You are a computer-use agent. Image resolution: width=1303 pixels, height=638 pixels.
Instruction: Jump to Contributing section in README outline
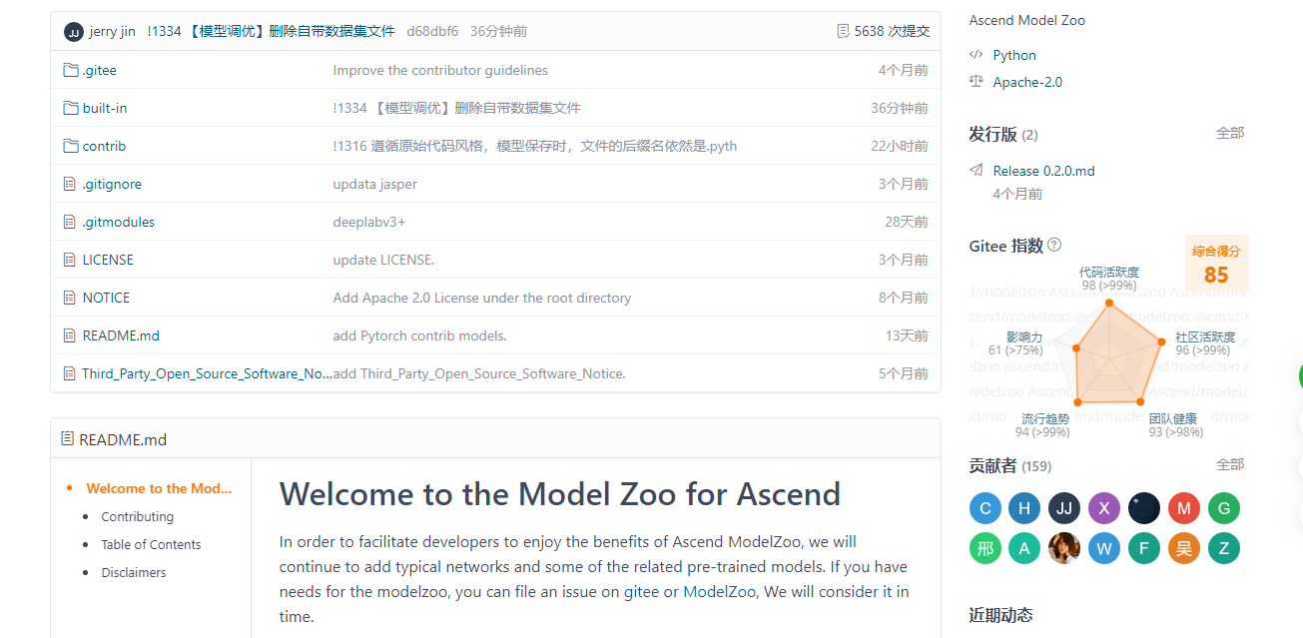click(x=137, y=516)
